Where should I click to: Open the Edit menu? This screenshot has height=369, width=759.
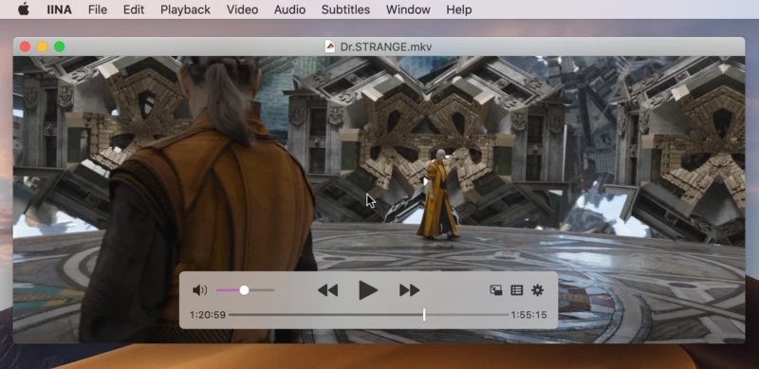134,9
